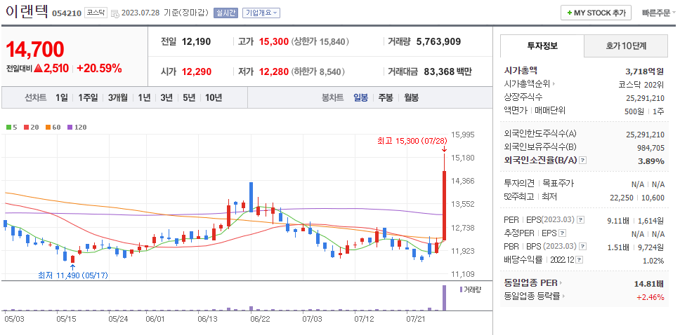Screen dimensions: 680x335
Task: Select 일봉 daily candle chart
Action: coord(361,98)
